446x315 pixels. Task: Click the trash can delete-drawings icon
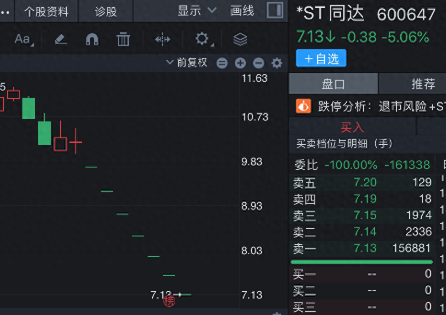(x=123, y=39)
